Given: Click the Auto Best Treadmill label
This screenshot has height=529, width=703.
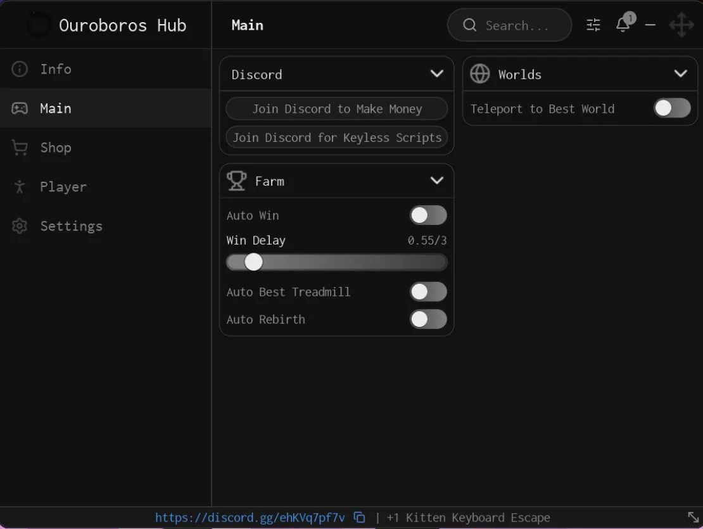Looking at the screenshot, I should [x=288, y=292].
